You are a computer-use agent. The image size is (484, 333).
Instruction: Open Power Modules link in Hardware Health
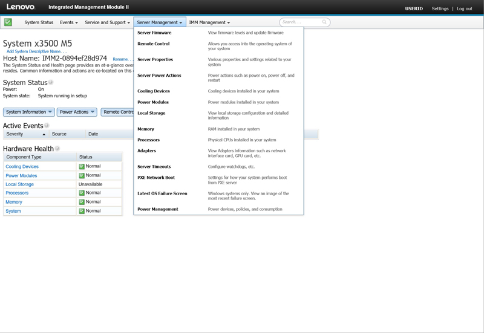click(21, 176)
